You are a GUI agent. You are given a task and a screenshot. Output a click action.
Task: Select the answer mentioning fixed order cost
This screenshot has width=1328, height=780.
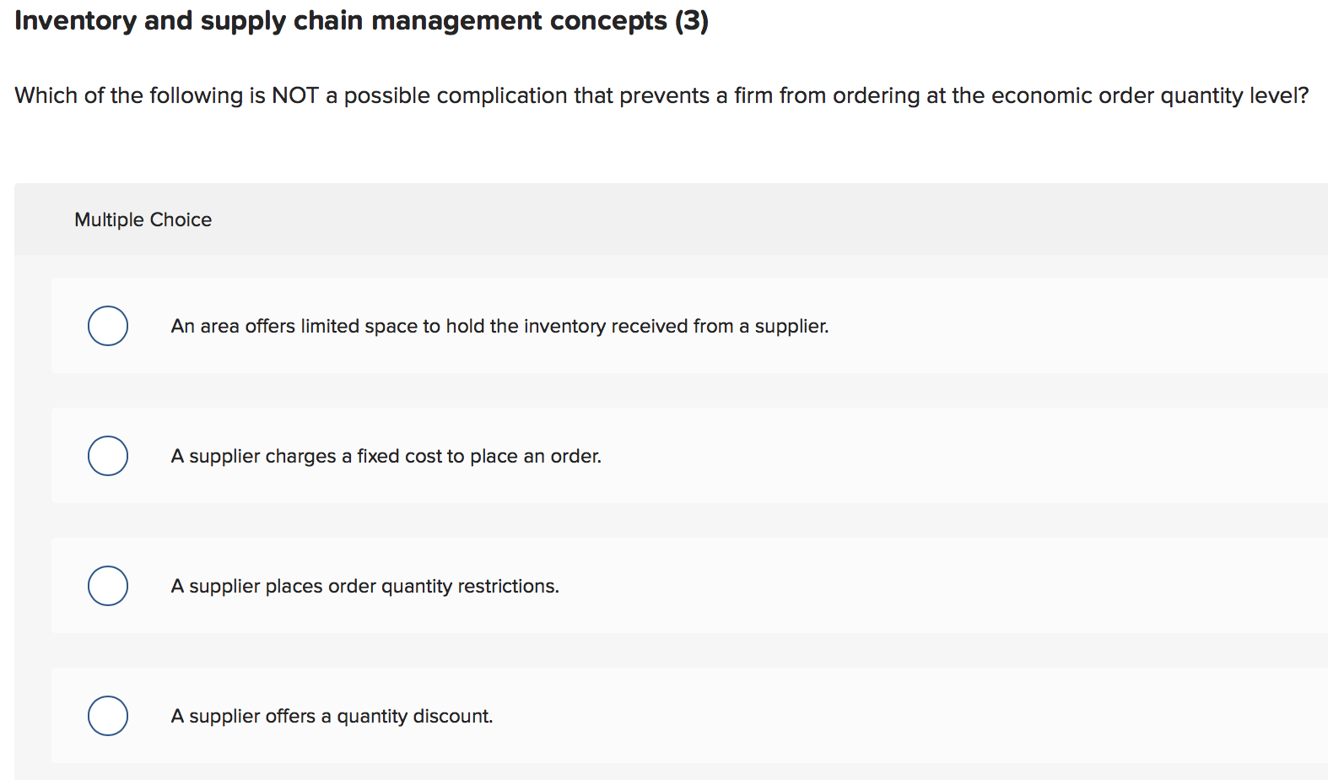click(x=386, y=456)
